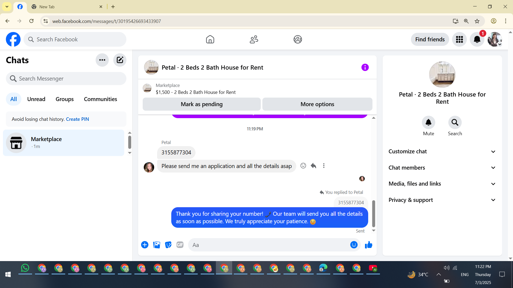The height and width of the screenshot is (288, 513).
Task: Open Facebook notifications bell
Action: 477,39
